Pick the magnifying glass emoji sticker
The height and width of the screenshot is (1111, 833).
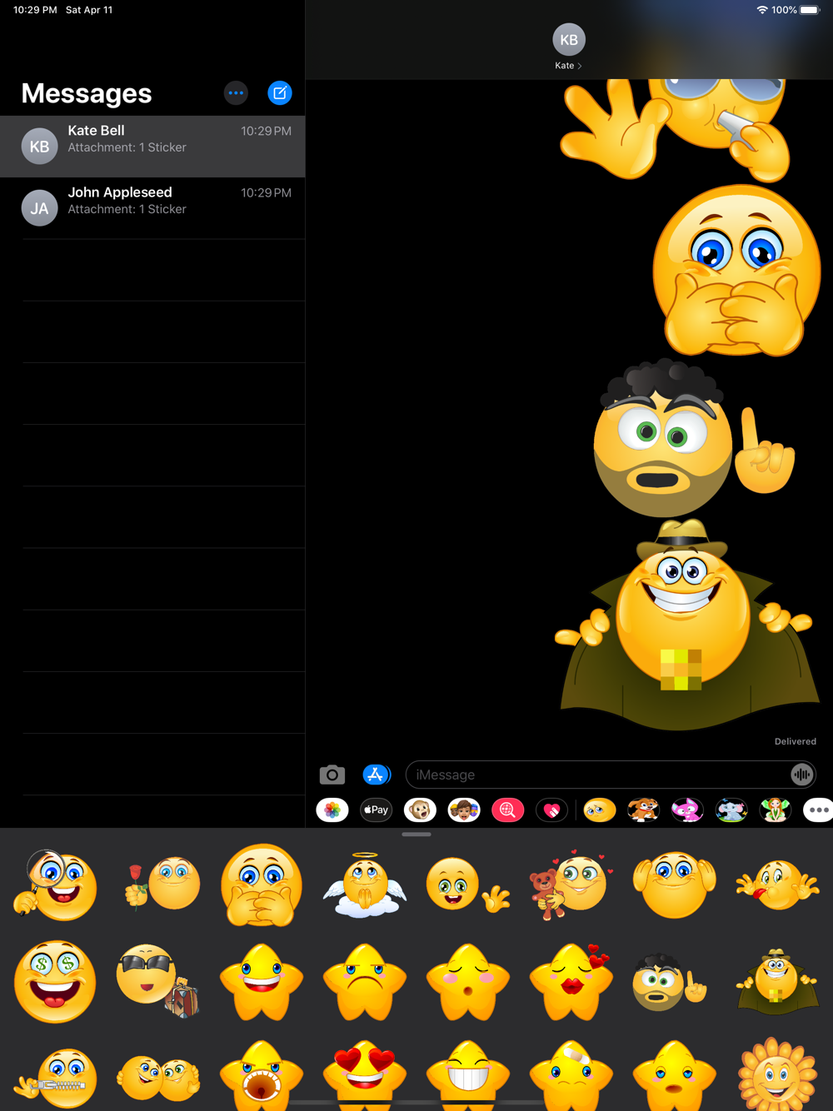pos(55,884)
